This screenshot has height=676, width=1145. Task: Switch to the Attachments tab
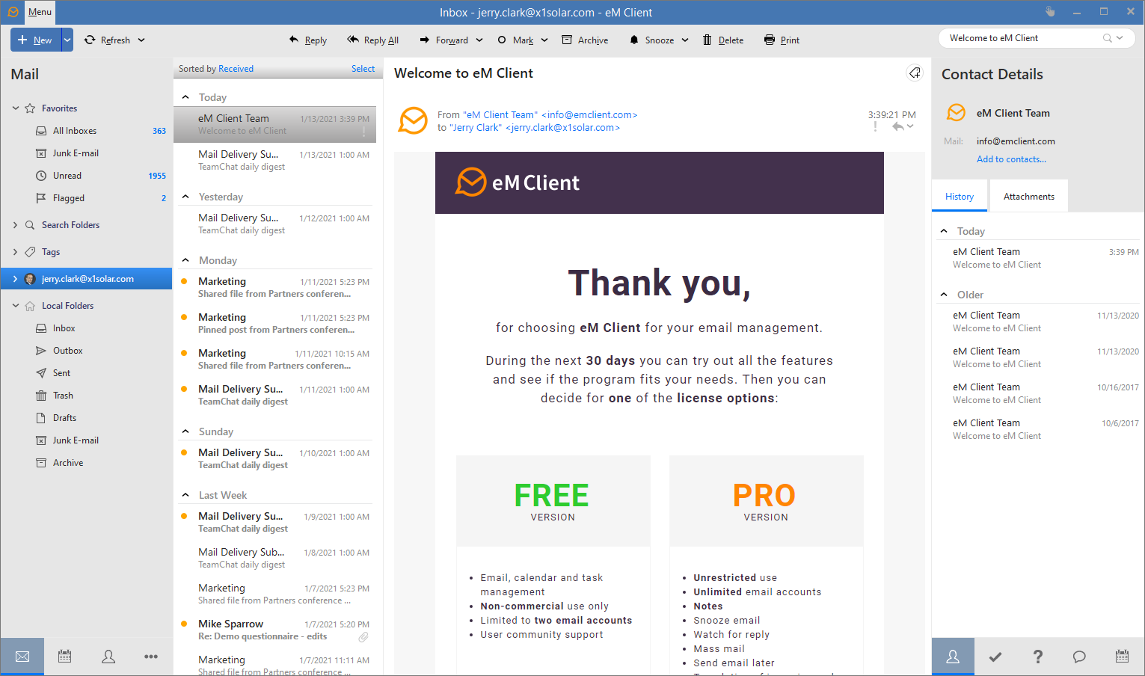(x=1028, y=197)
